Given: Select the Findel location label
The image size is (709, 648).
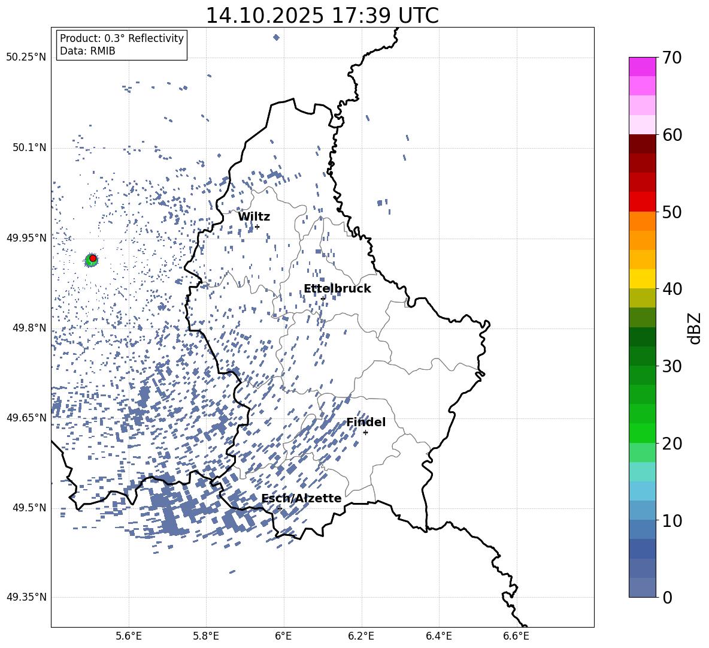Looking at the screenshot, I should tap(366, 422).
